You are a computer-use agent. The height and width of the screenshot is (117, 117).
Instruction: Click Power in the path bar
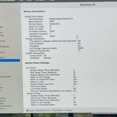pyautogui.click(x=69, y=110)
